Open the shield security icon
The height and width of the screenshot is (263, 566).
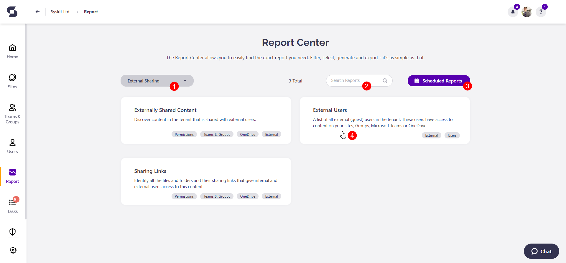coord(12,232)
